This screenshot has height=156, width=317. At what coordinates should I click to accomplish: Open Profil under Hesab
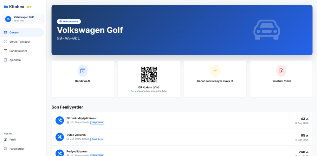pos(22,140)
